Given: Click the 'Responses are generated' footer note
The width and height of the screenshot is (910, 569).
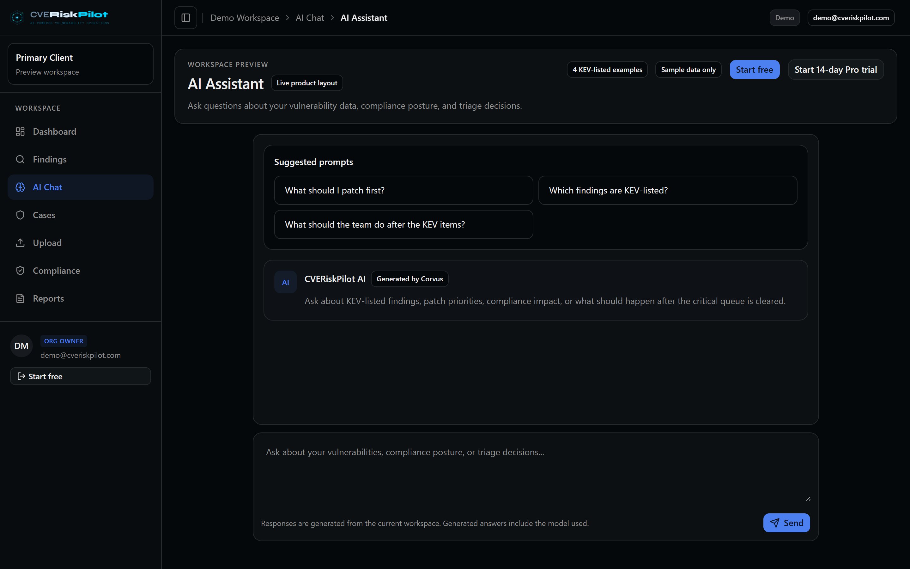Looking at the screenshot, I should pyautogui.click(x=425, y=523).
